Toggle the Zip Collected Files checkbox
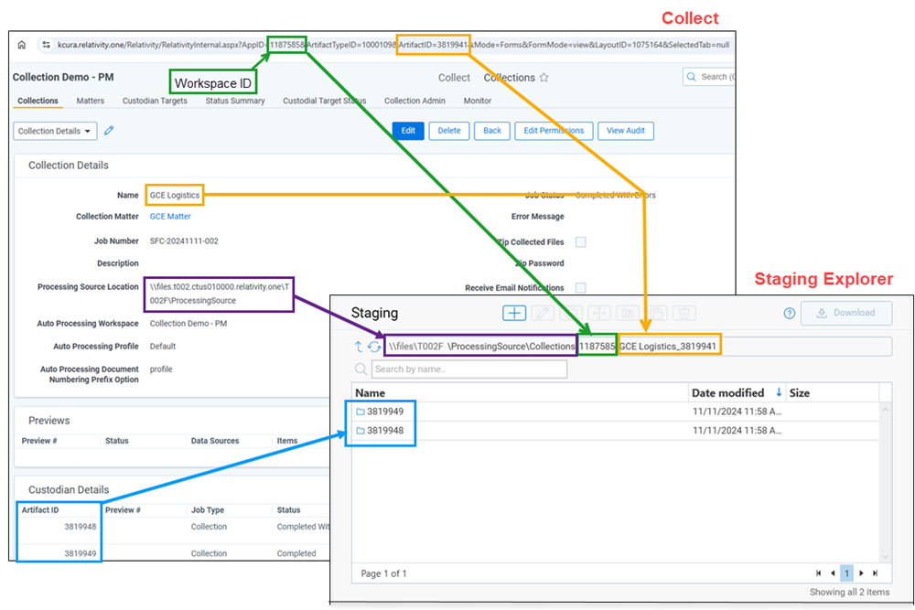Viewport: 915px width, 610px height. point(581,242)
